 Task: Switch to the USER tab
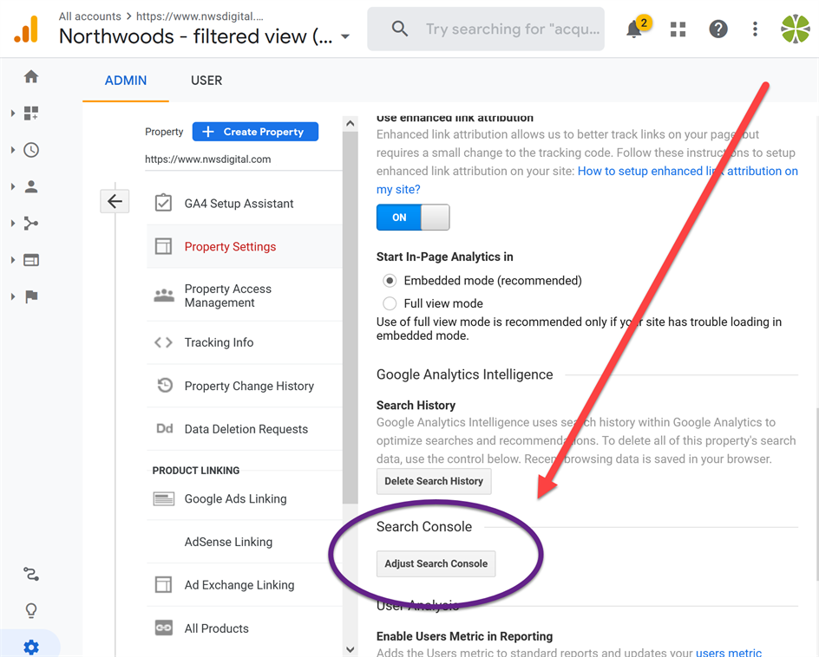206,81
